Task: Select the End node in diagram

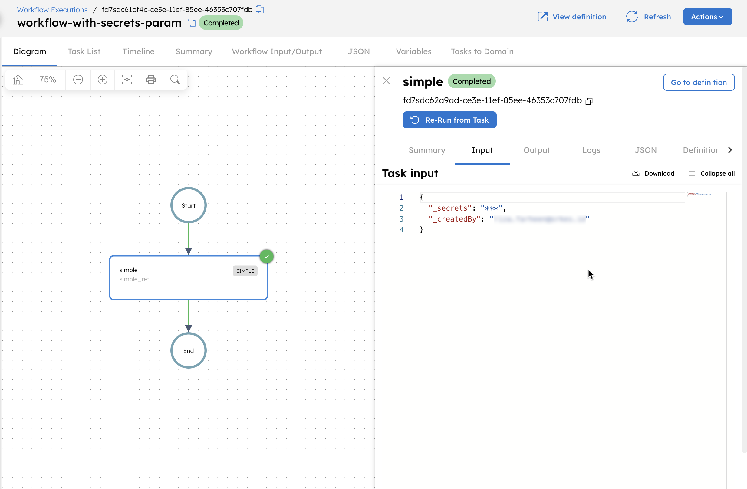Action: click(188, 351)
